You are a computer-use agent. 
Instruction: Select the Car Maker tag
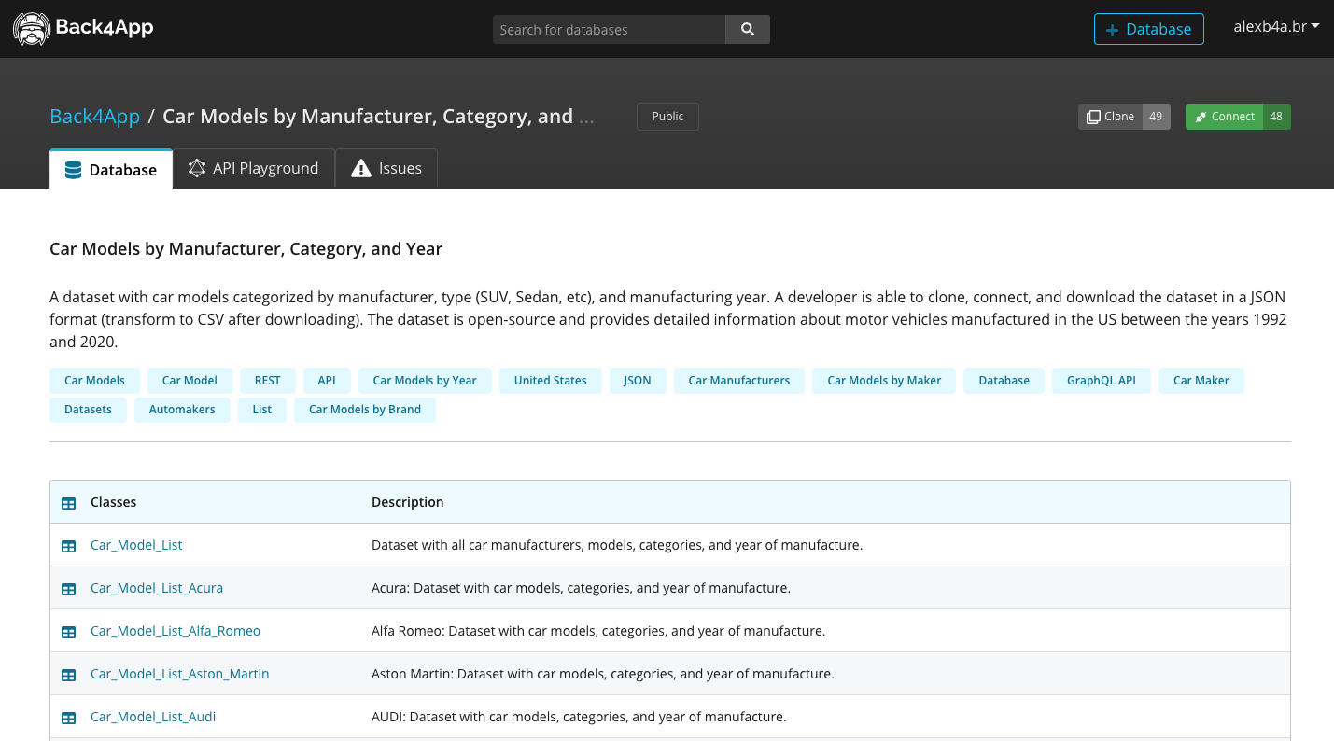click(1201, 381)
